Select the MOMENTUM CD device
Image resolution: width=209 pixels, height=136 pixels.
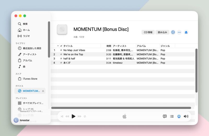click(x=30, y=91)
